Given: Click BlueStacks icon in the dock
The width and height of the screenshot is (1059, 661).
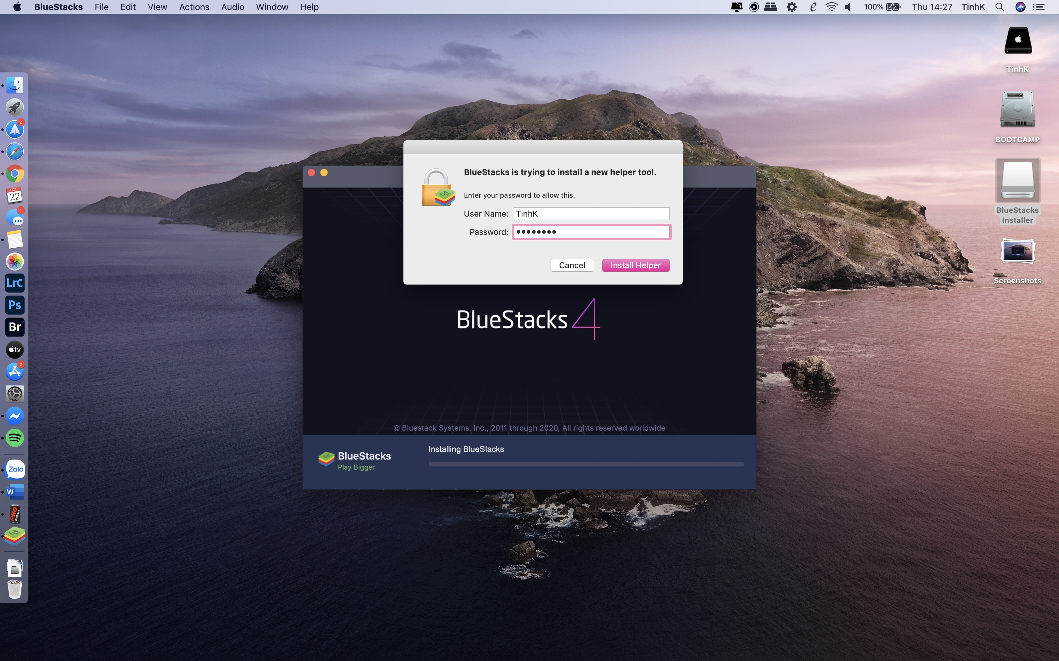Looking at the screenshot, I should (15, 536).
